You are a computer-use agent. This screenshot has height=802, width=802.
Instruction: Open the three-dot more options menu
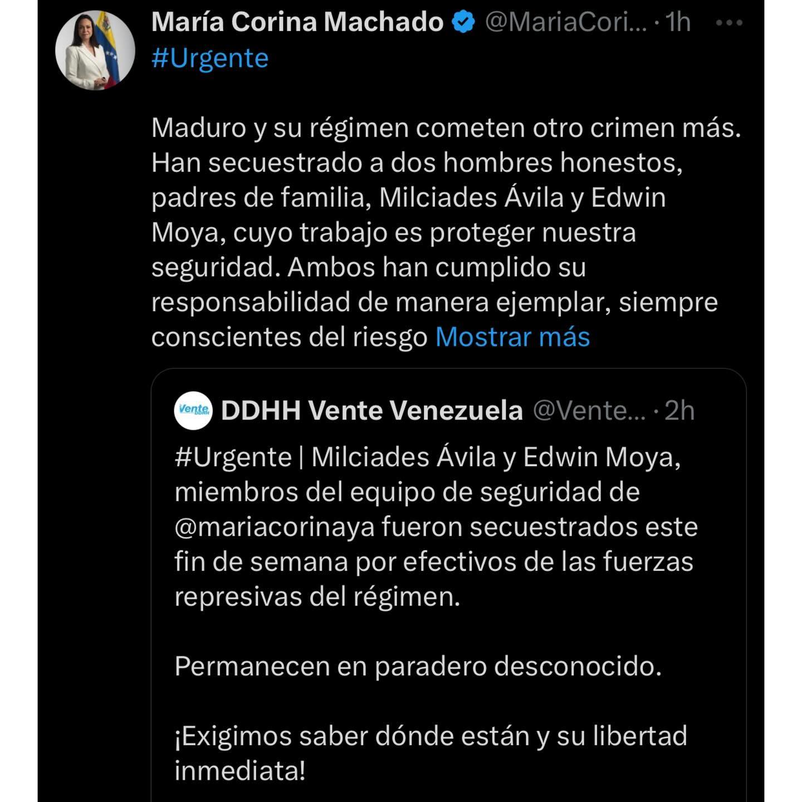[x=729, y=23]
